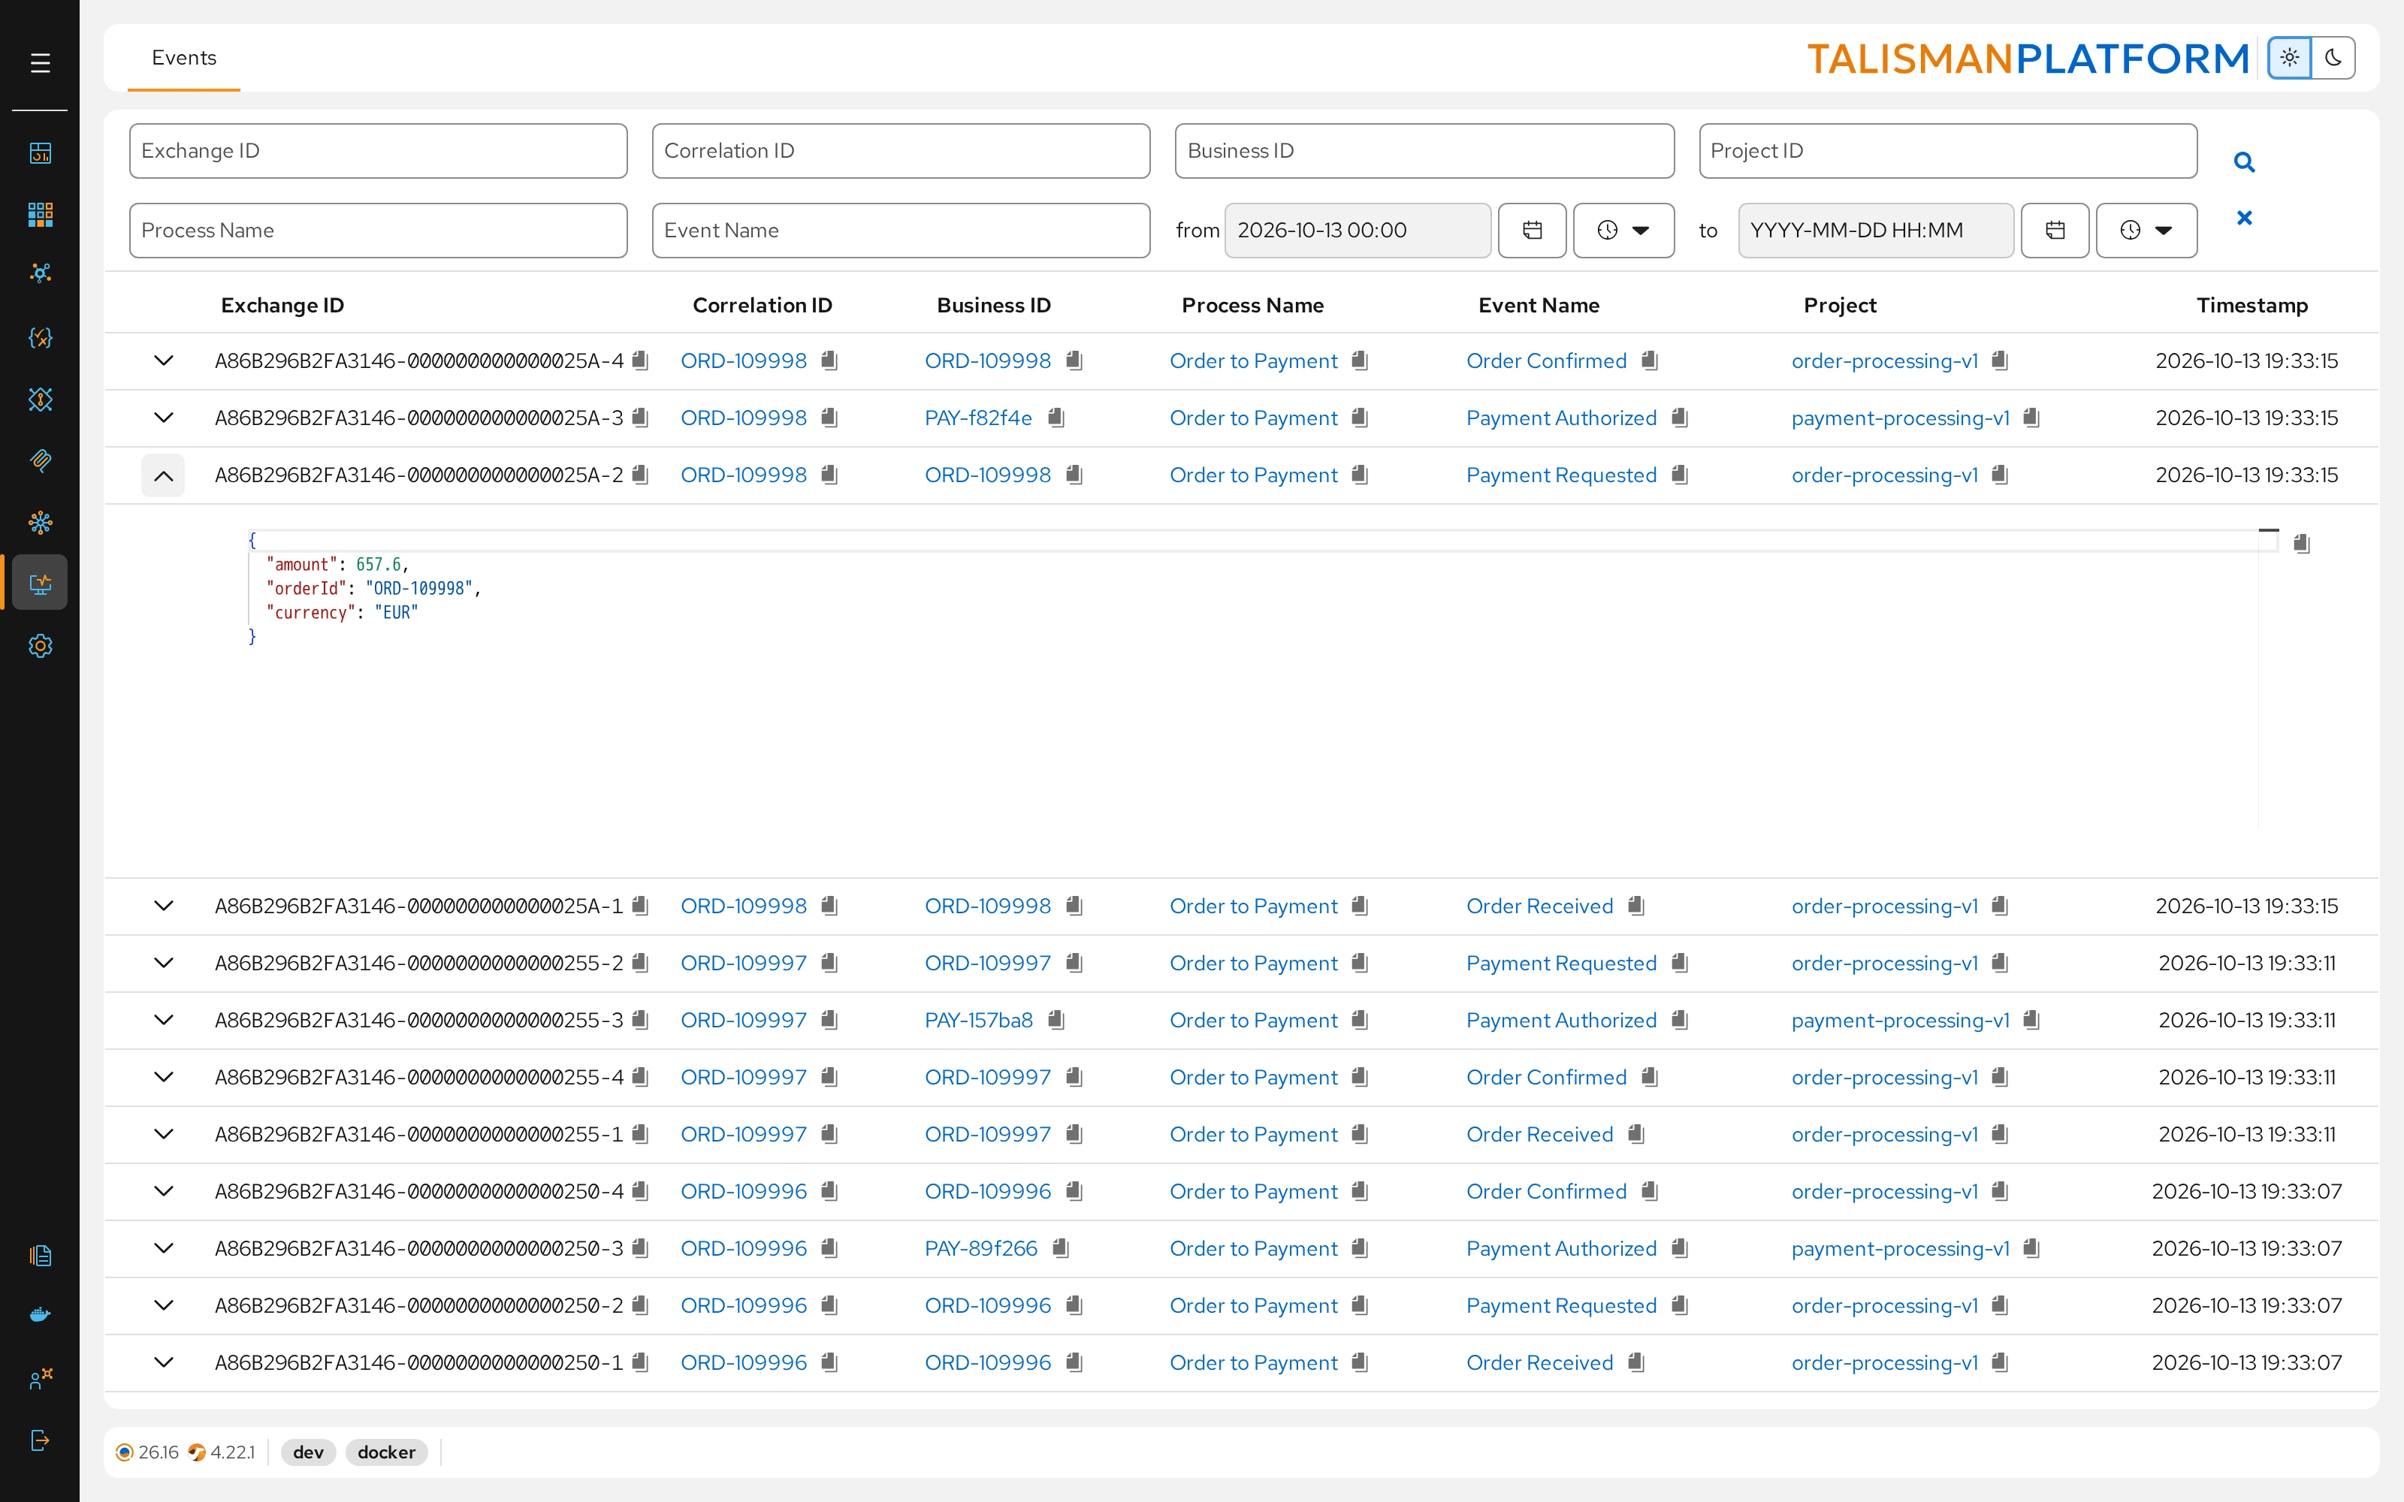This screenshot has height=1502, width=2404.
Task: Copy Business ID PAY-f82f4e
Action: (x=1056, y=418)
